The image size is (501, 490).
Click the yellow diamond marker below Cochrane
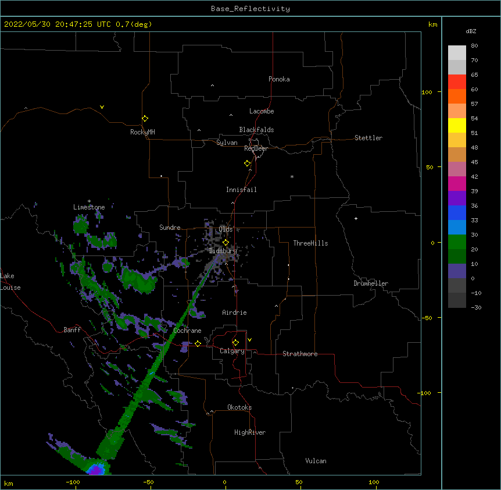click(198, 343)
